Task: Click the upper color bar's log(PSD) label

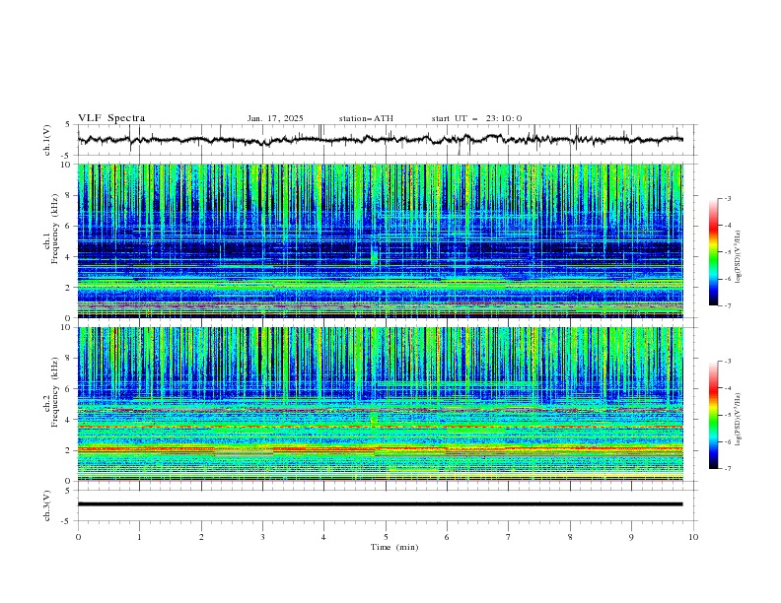Action: click(739, 257)
